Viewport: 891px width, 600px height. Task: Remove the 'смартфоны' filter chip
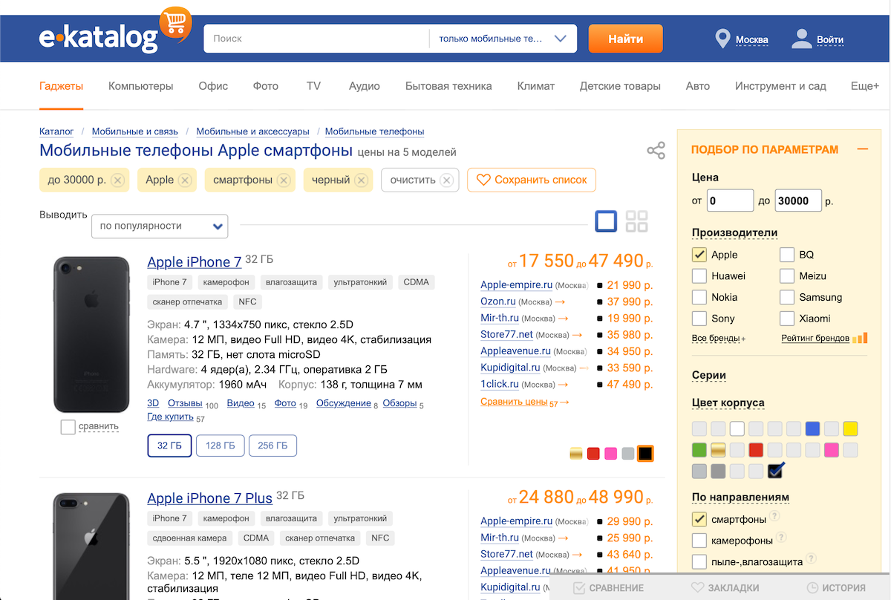point(284,180)
